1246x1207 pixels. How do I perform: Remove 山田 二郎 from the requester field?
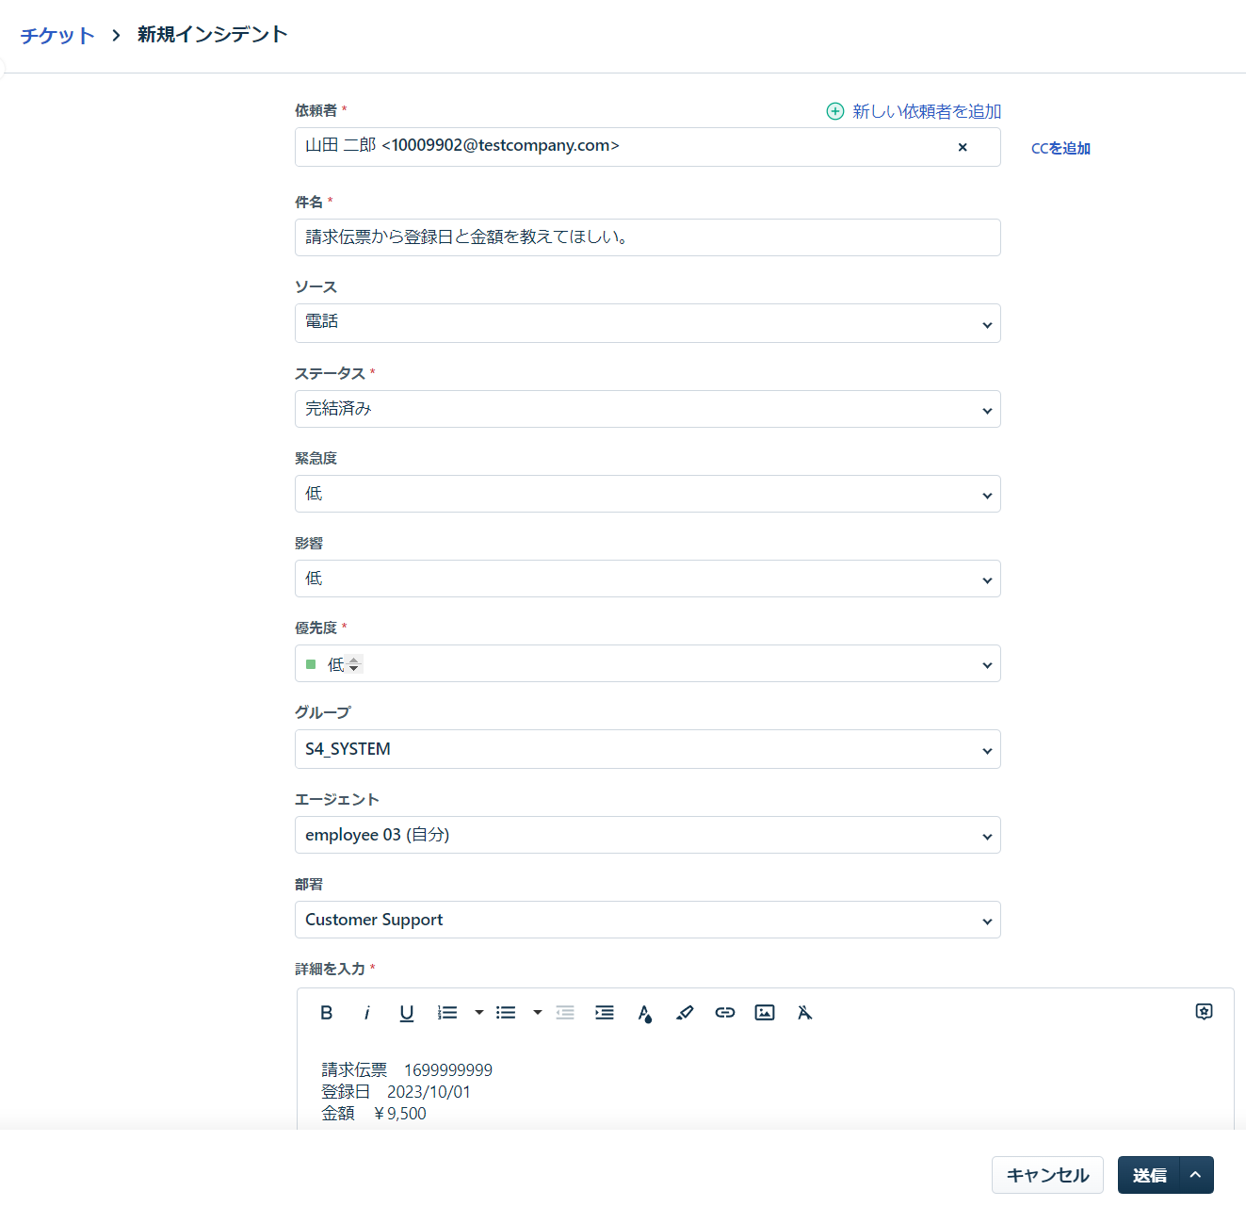[x=962, y=147]
